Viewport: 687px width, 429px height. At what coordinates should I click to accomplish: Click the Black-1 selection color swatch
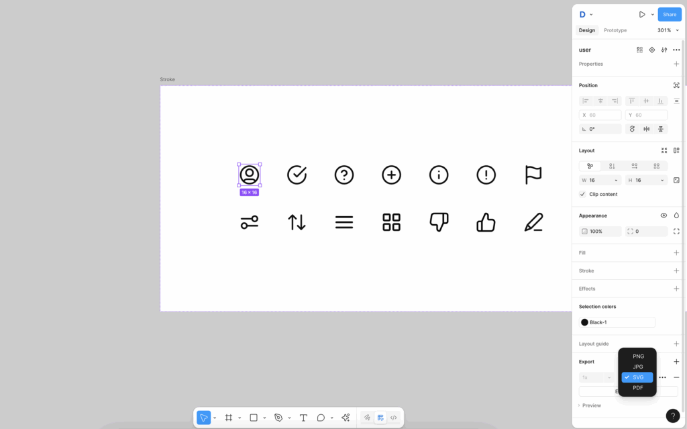pos(584,322)
